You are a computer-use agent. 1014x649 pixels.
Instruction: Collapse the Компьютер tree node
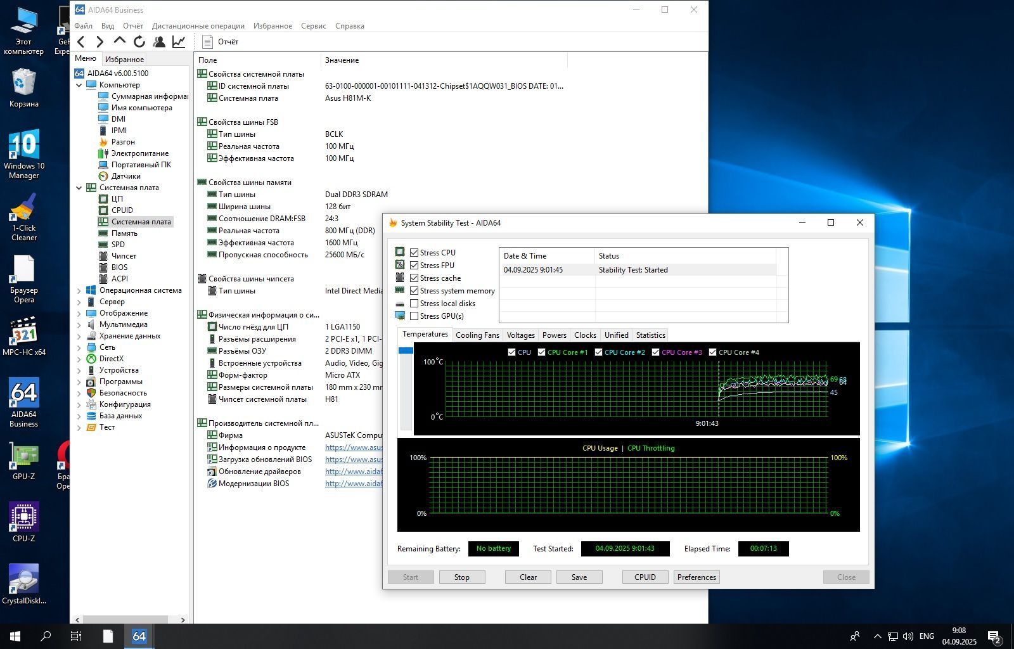pos(79,85)
